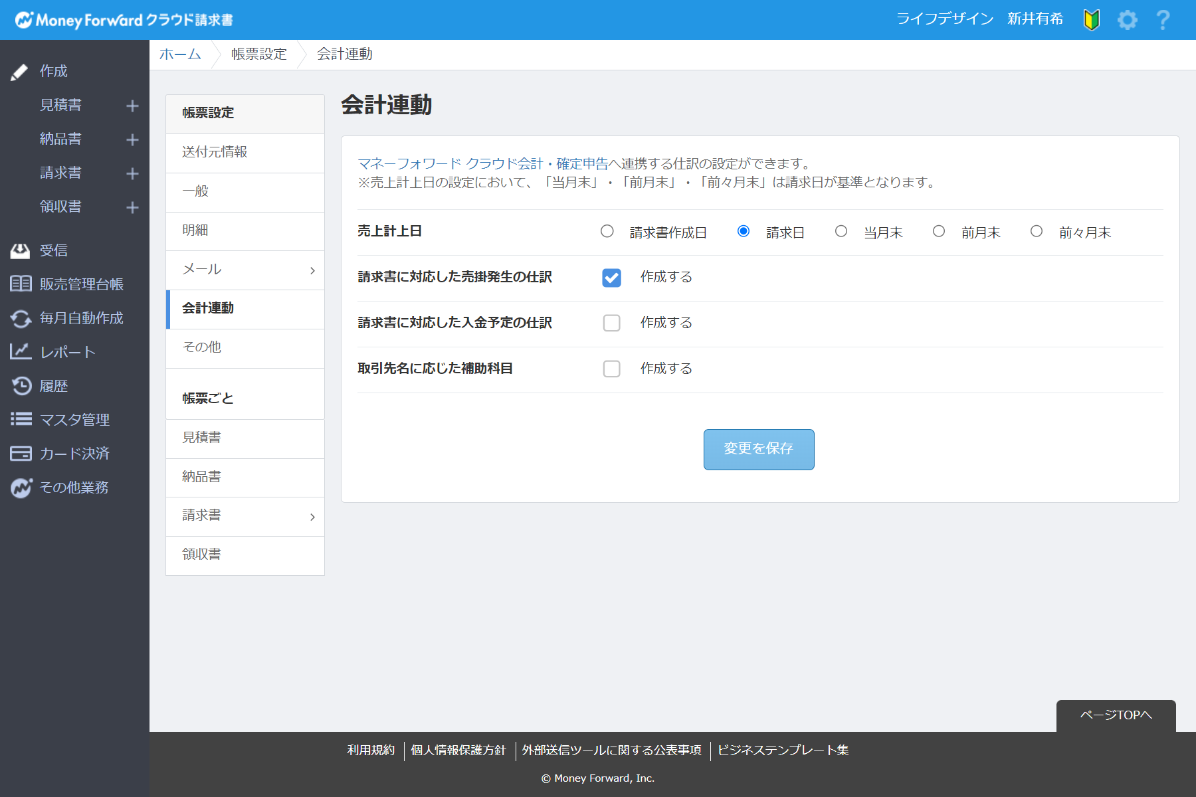The width and height of the screenshot is (1196, 797).
Task: Uncheck 売掛発生の仕訳 作成する checkbox
Action: pos(611,278)
